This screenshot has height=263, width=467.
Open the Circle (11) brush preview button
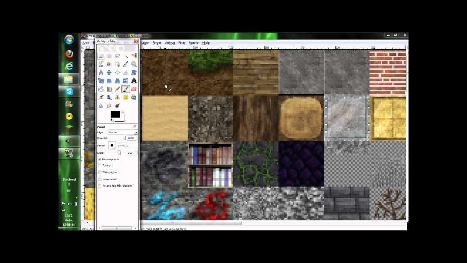click(x=112, y=145)
